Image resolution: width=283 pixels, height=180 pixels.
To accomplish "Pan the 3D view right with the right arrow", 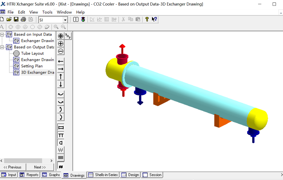I will 61,69.
